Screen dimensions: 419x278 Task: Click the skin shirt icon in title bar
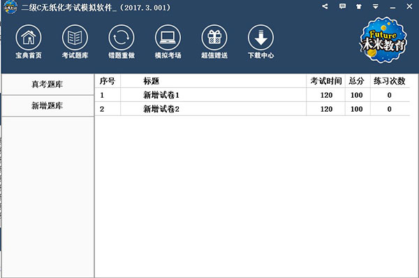point(359,7)
